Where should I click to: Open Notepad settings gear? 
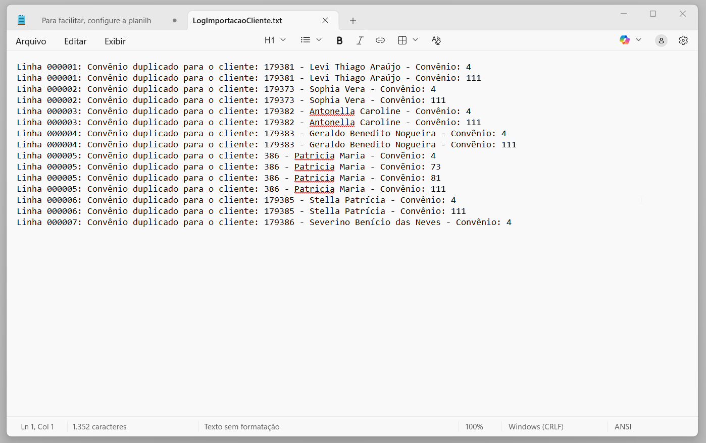click(683, 40)
